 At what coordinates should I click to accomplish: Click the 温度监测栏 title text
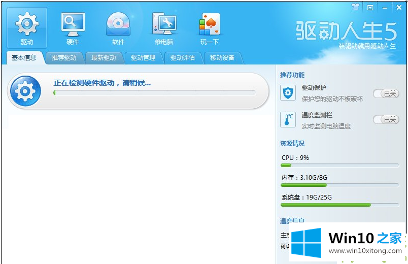pos(317,115)
